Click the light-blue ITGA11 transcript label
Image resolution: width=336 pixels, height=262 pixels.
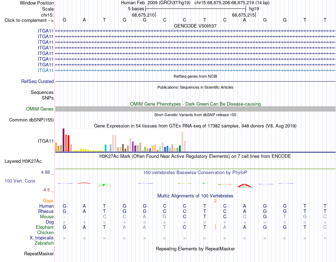point(46,70)
